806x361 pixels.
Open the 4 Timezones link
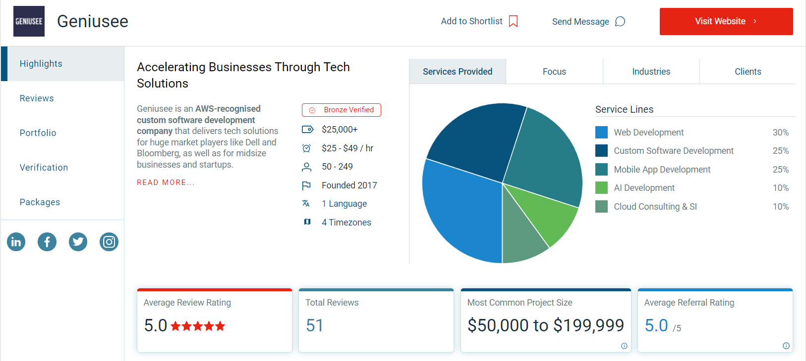[346, 223]
